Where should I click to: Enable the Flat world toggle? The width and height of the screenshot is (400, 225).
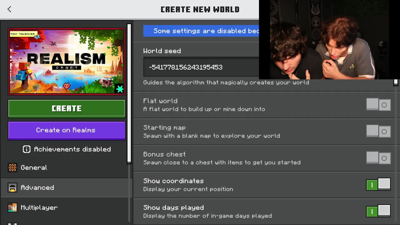point(378,105)
